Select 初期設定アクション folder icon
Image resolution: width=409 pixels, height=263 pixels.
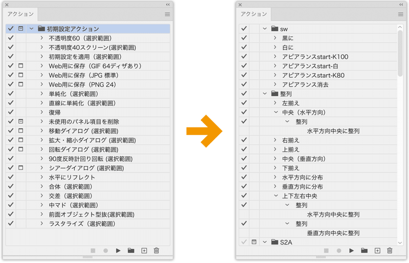(41, 29)
